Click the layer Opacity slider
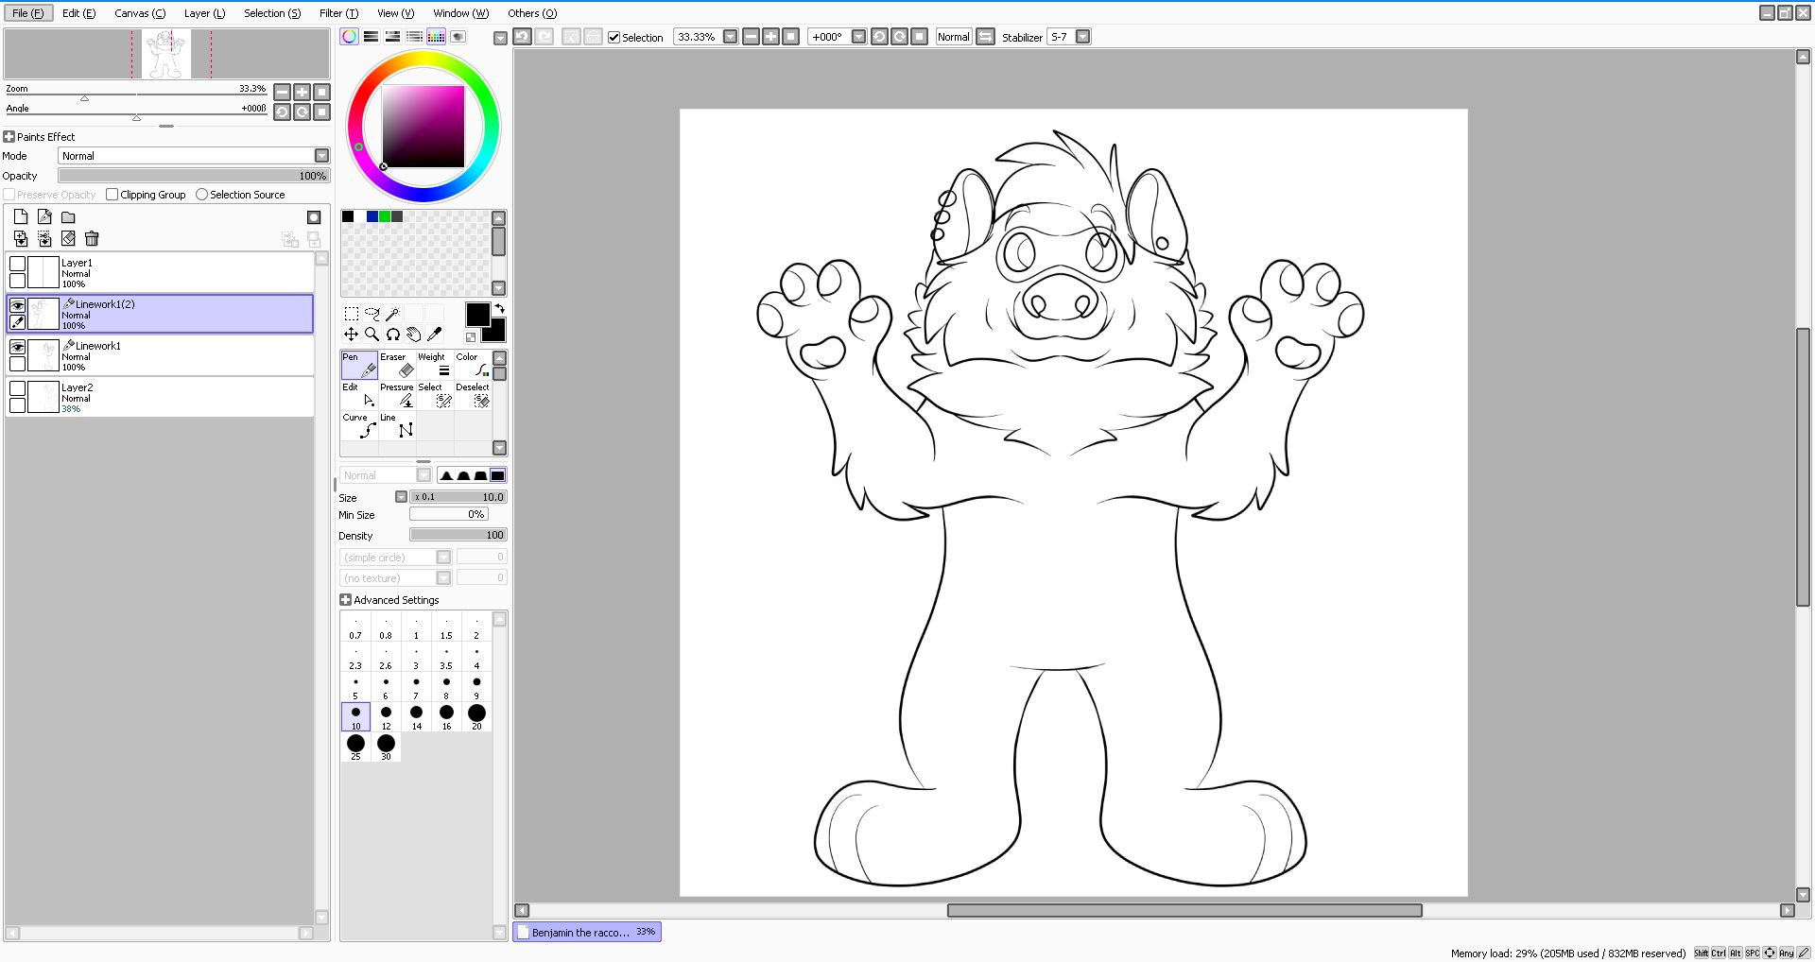The width and height of the screenshot is (1815, 962). tap(193, 176)
